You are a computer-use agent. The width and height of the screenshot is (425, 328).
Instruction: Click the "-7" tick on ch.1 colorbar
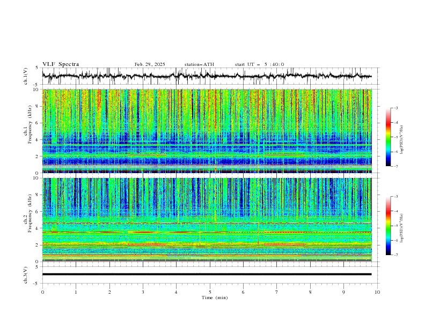coord(396,166)
